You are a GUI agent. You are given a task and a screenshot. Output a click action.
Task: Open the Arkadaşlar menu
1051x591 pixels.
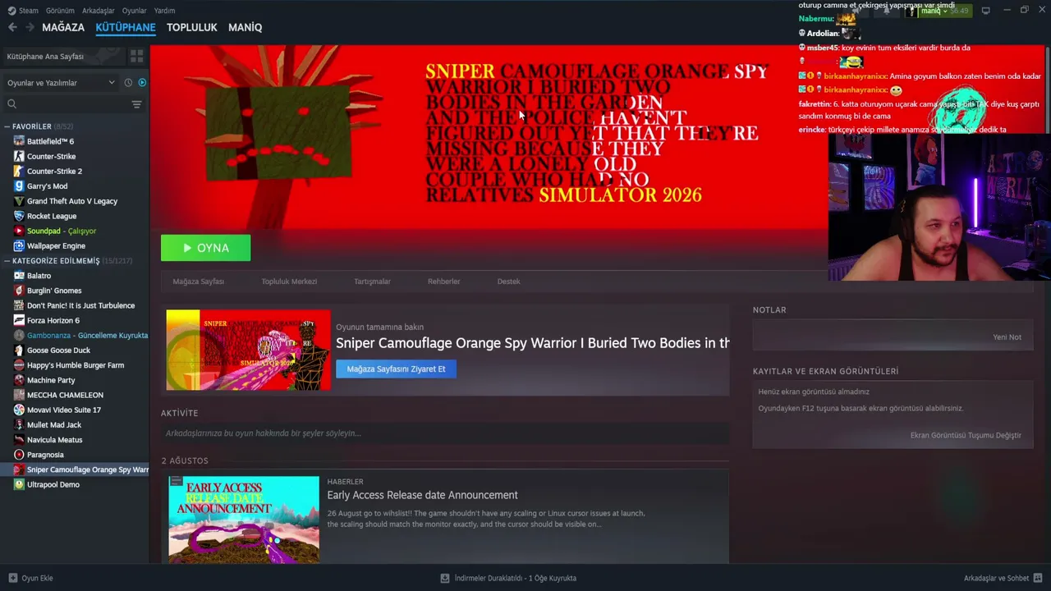[99, 11]
